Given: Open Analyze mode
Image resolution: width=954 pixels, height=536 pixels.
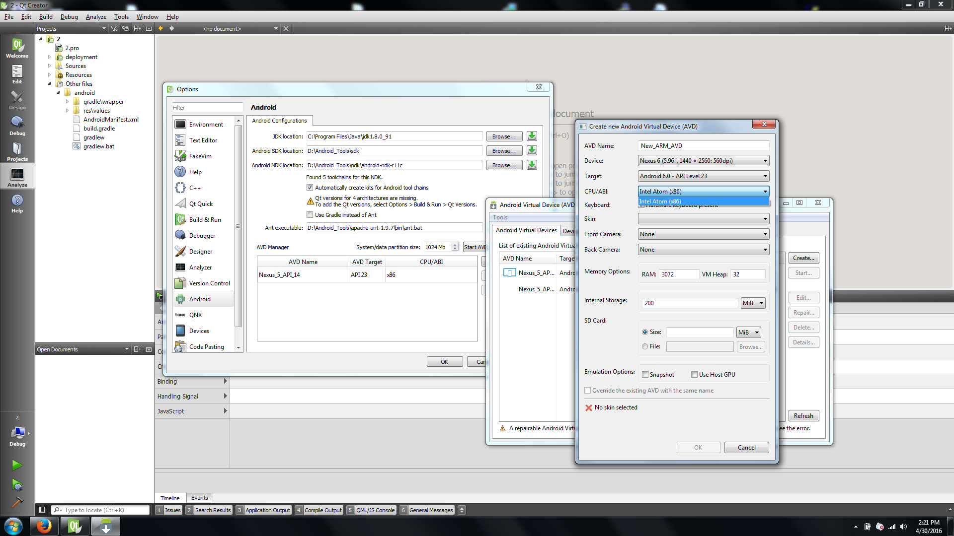Looking at the screenshot, I should coord(17,178).
